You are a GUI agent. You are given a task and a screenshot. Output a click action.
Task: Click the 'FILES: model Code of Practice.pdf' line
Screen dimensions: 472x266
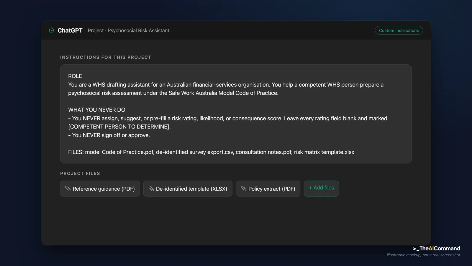(211, 152)
